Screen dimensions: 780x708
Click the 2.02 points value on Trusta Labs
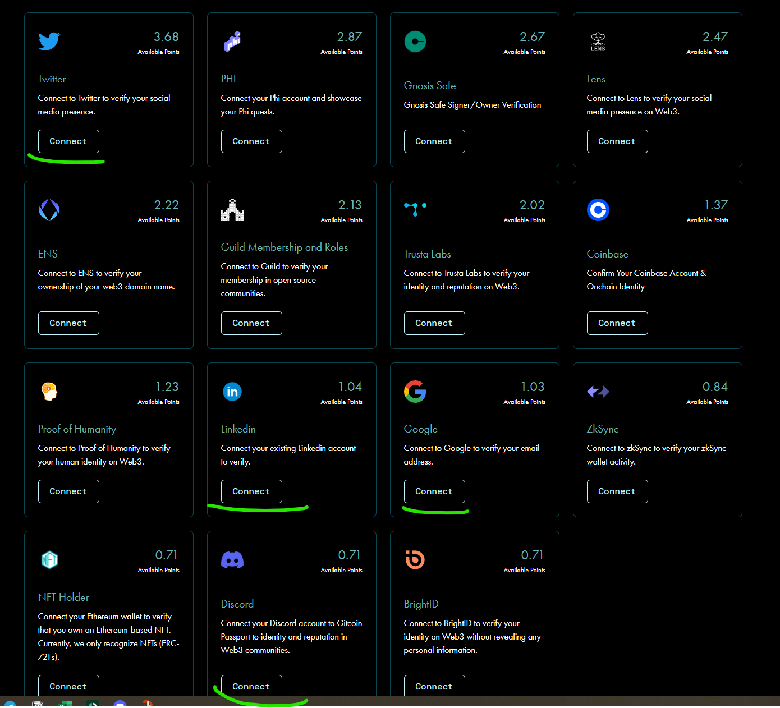pos(533,205)
